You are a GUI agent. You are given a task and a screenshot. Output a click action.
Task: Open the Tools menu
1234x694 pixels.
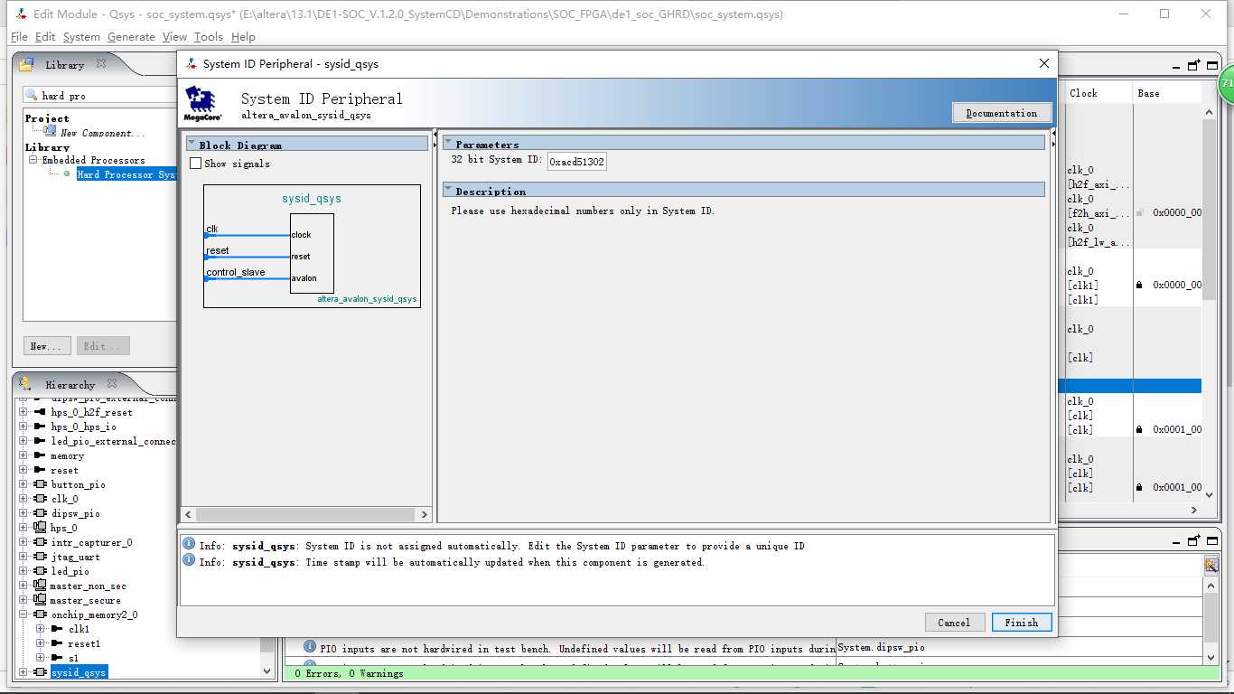click(209, 37)
